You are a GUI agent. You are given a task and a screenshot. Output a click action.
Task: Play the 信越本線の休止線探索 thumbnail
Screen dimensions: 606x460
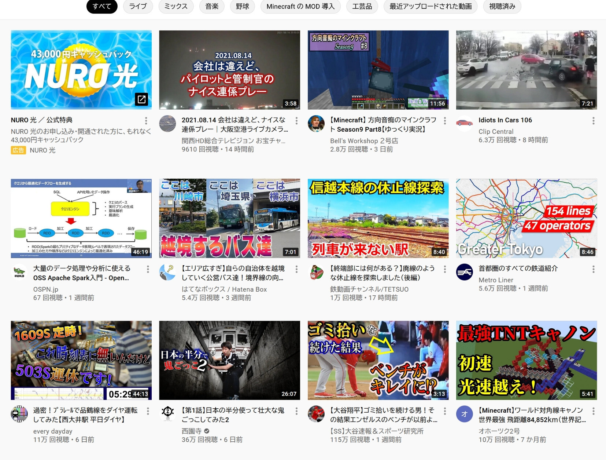(x=378, y=218)
